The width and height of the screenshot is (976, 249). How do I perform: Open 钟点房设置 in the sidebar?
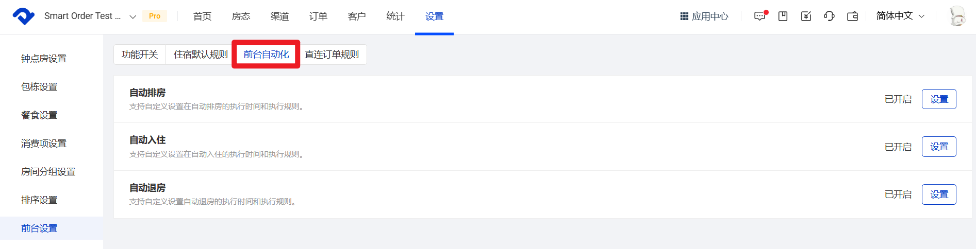[44, 59]
